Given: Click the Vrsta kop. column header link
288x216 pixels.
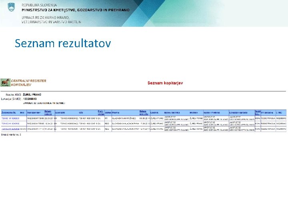Looking at the screenshot, I should tap(258, 112).
